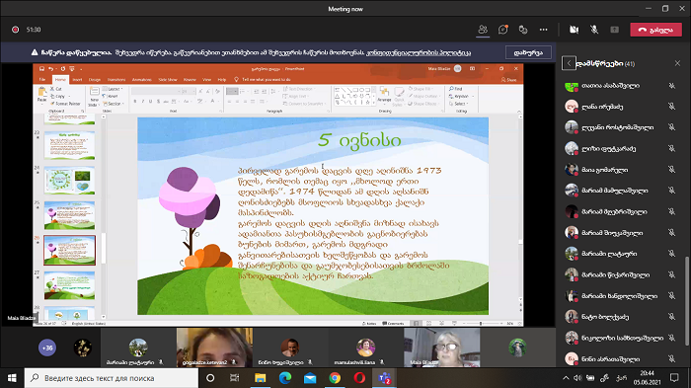Open the participants panel icon in meeting toolbar

483,30
